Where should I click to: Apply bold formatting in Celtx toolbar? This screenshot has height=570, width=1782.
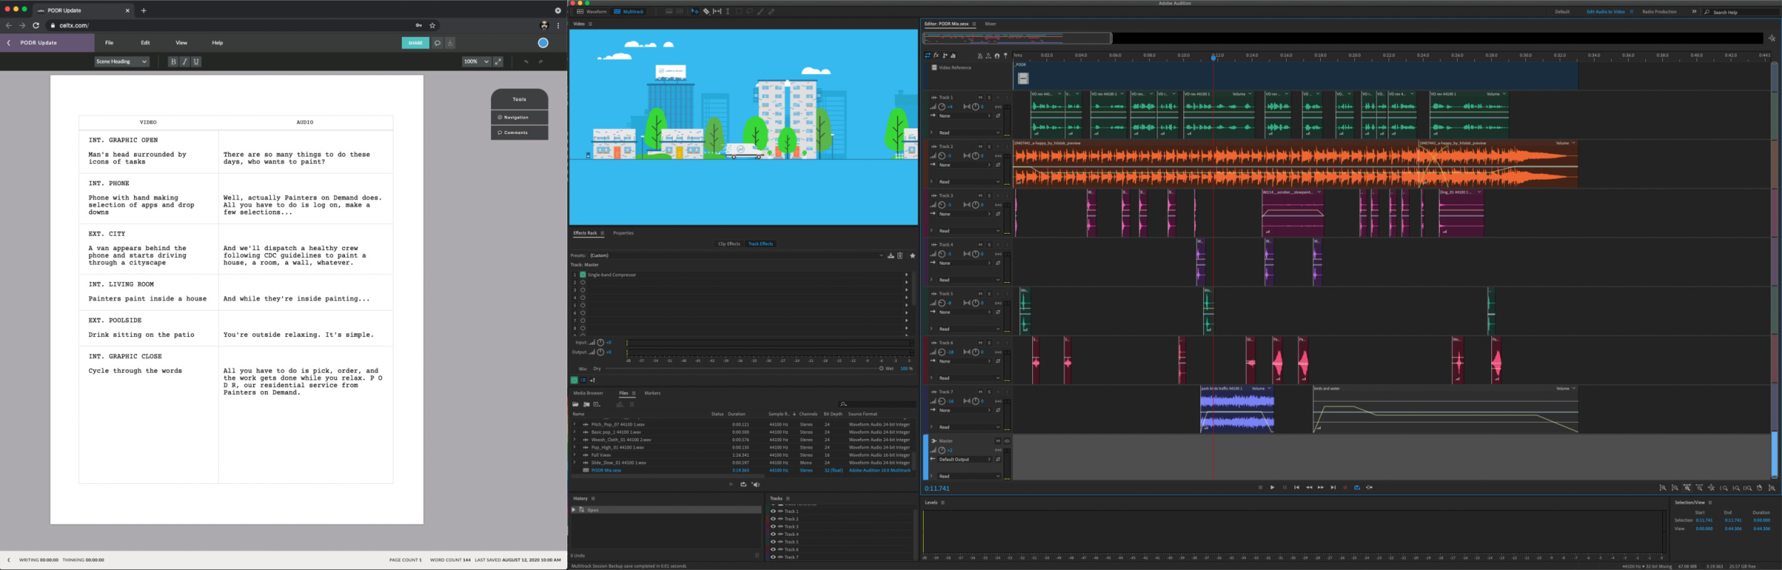173,62
